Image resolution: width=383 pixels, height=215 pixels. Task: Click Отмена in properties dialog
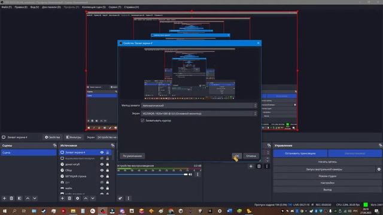pyautogui.click(x=251, y=156)
